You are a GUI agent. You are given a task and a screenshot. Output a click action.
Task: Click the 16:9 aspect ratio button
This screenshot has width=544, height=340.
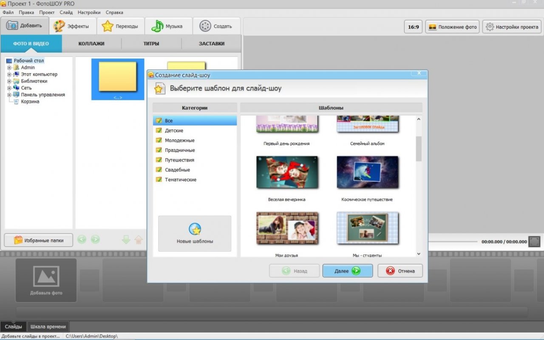pos(413,27)
